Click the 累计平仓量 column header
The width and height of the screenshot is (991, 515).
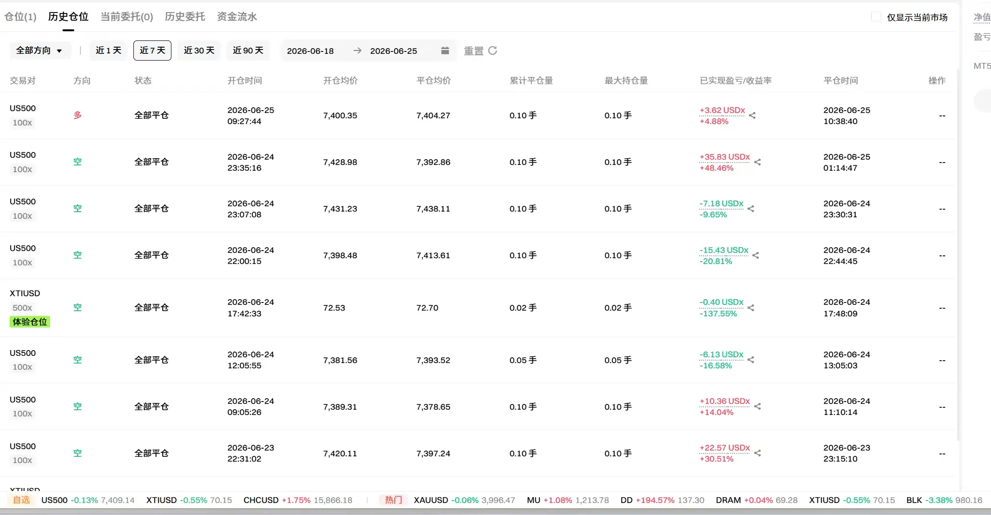coord(531,80)
